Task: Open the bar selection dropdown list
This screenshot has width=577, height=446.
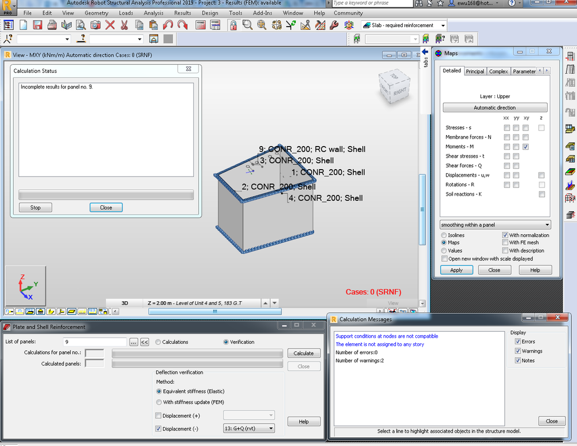Action: [x=139, y=39]
